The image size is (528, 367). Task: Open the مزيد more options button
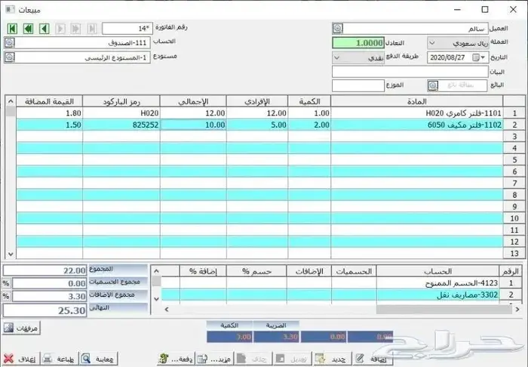[215, 359]
